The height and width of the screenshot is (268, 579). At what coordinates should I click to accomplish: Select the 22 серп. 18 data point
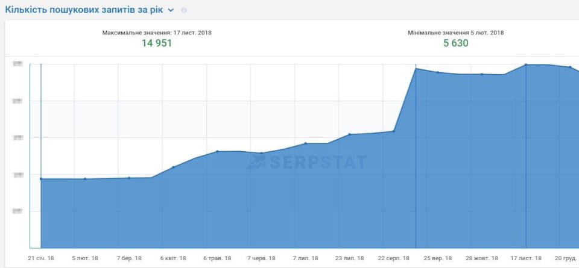coord(394,131)
